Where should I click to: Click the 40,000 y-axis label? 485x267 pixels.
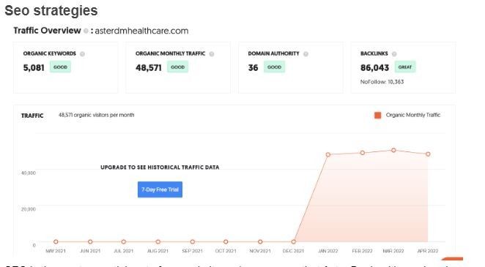coord(28,173)
